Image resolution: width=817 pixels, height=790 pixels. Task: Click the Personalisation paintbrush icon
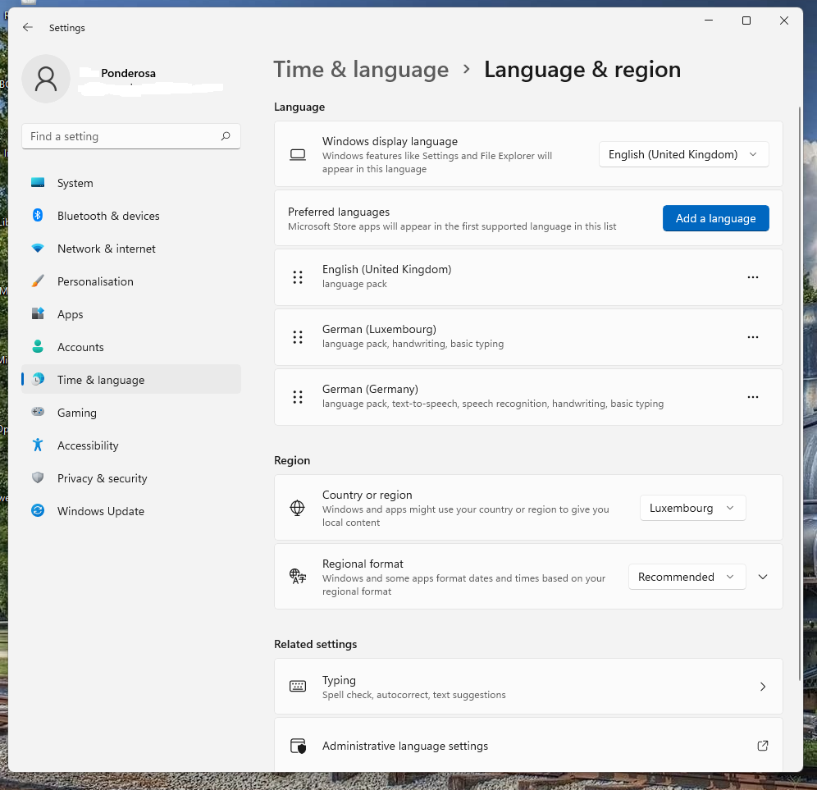click(38, 281)
